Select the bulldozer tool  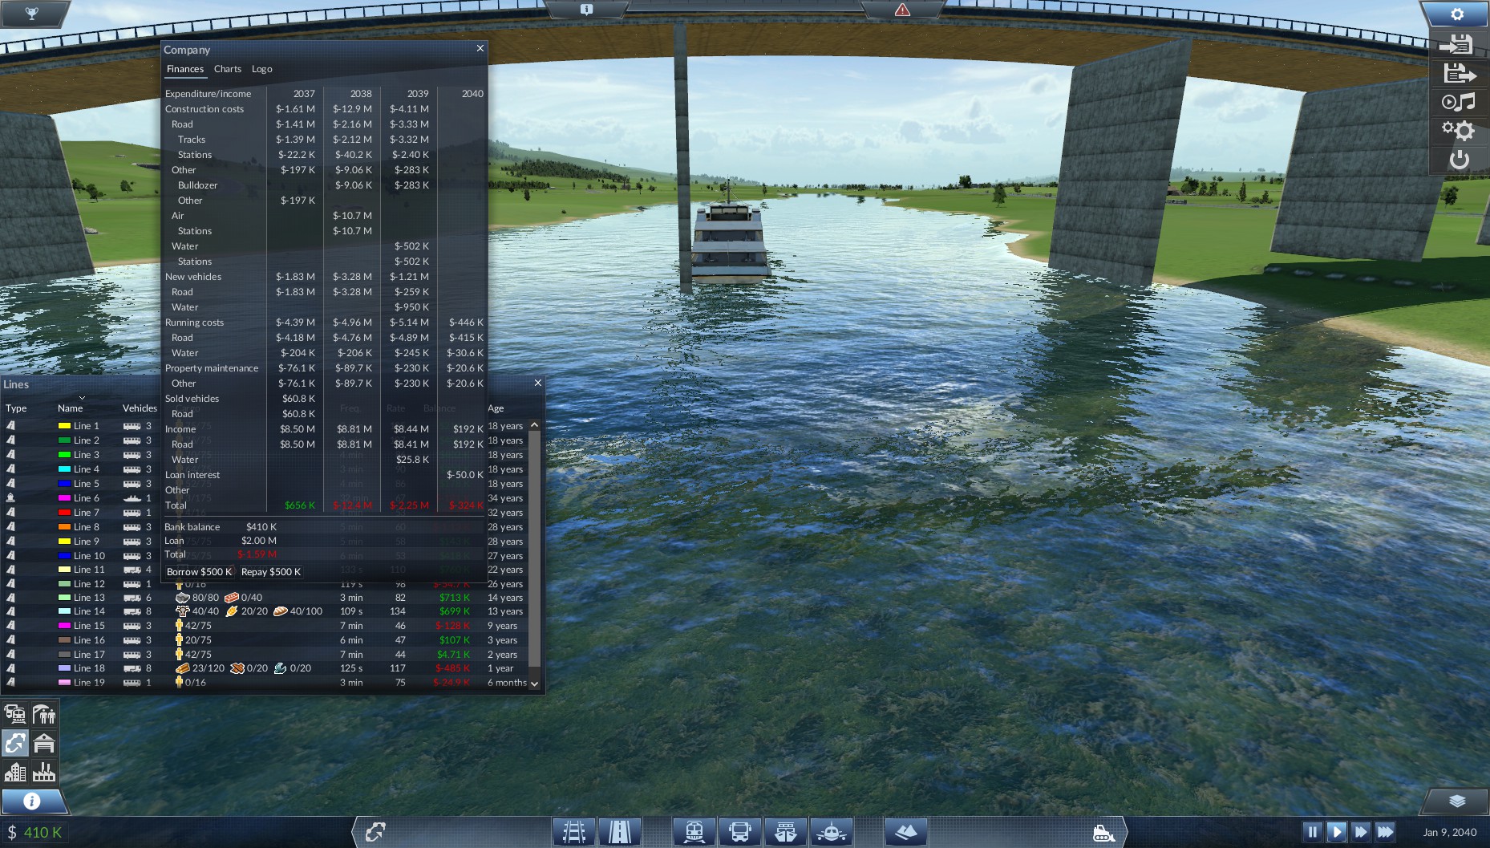(x=1103, y=833)
